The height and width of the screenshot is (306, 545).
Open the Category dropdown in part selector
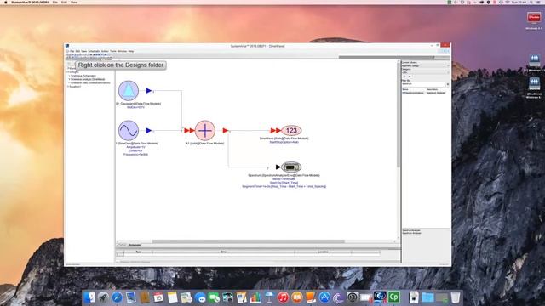tap(426, 72)
